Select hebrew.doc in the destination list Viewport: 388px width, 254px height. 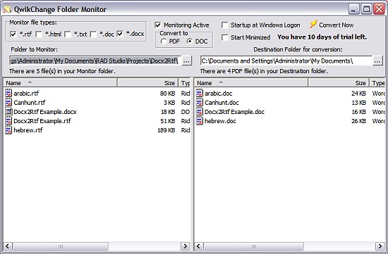point(220,121)
